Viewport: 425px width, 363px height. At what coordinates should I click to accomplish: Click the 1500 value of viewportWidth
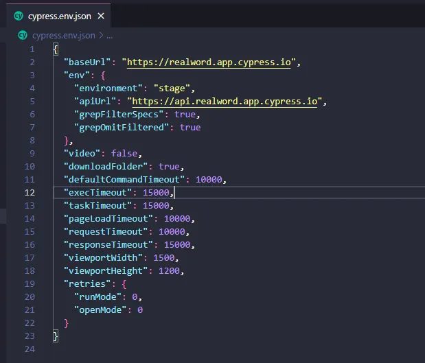[164, 258]
